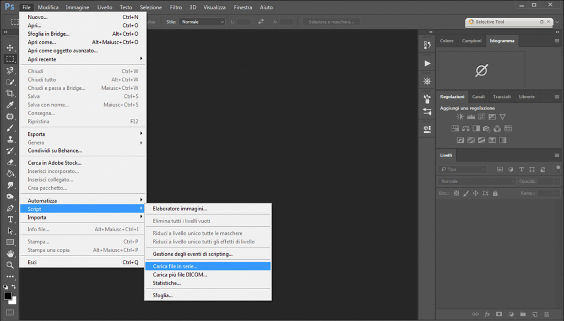The width and height of the screenshot is (564, 321).
Task: Click Nuovo... in File menu
Action: 83,17
